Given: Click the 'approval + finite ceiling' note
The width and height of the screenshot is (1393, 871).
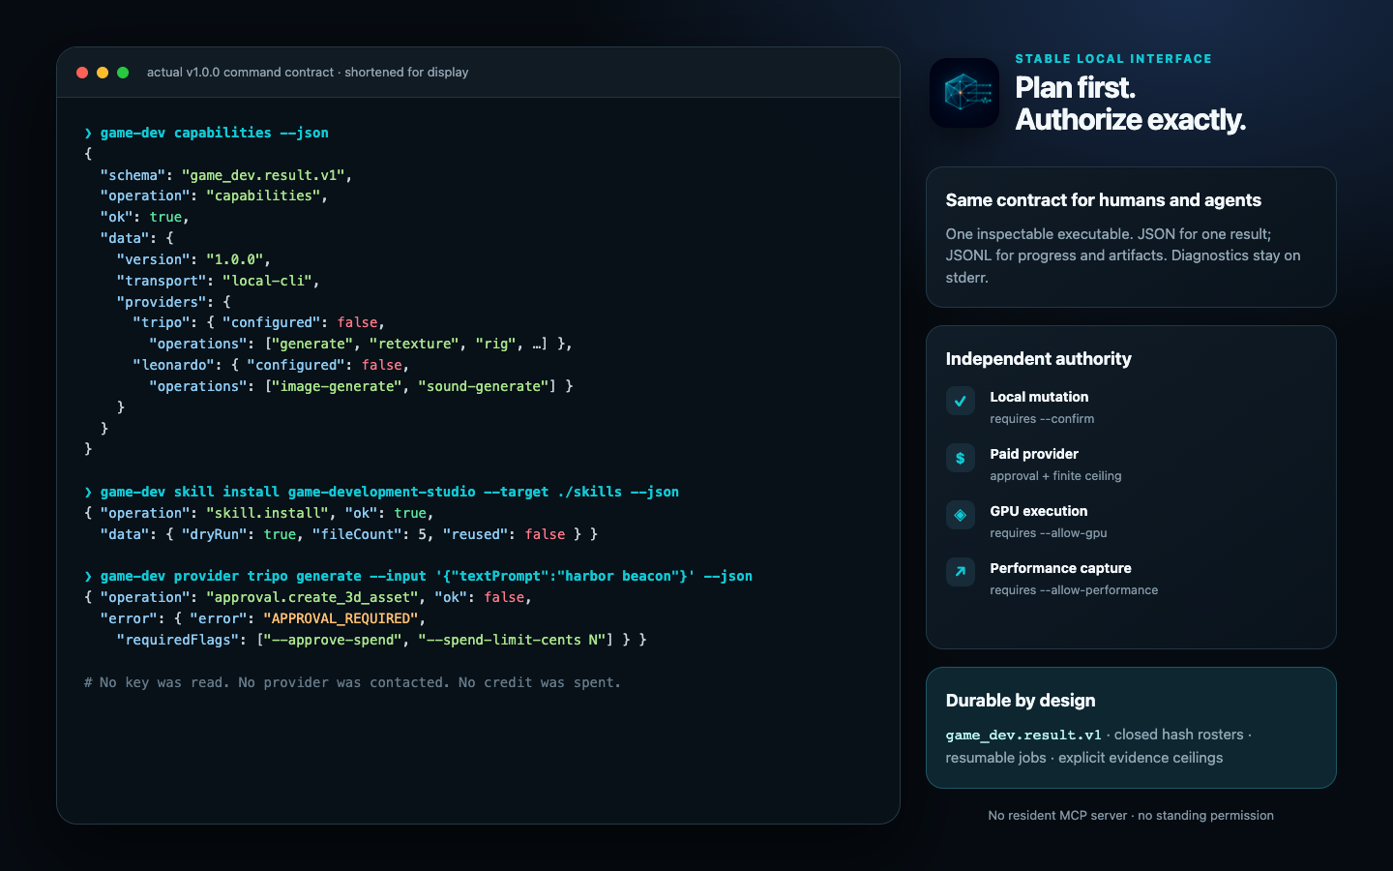Looking at the screenshot, I should pos(1055,476).
